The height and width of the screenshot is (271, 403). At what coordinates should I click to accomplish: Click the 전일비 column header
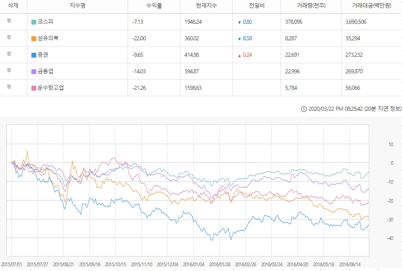coord(257,5)
